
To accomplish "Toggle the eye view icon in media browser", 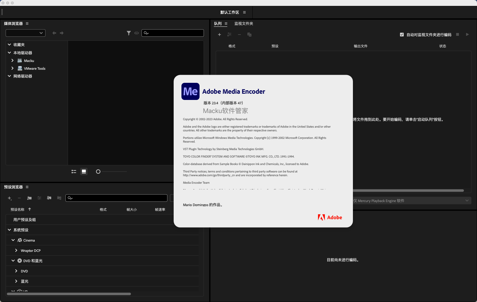I will [137, 33].
